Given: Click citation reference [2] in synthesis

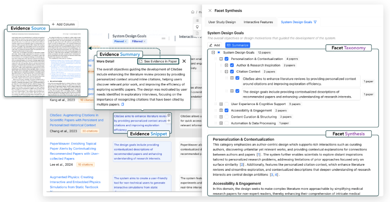Looking at the screenshot, I should pyautogui.click(x=242, y=164).
